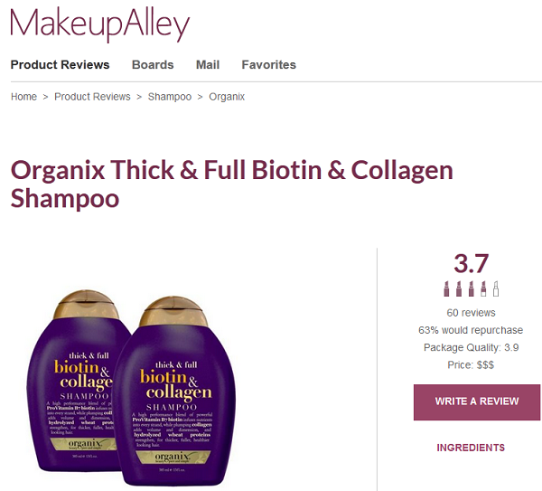Click the empty fifth lipstick rating icon
Screen dimensions: 542x491
coord(496,288)
